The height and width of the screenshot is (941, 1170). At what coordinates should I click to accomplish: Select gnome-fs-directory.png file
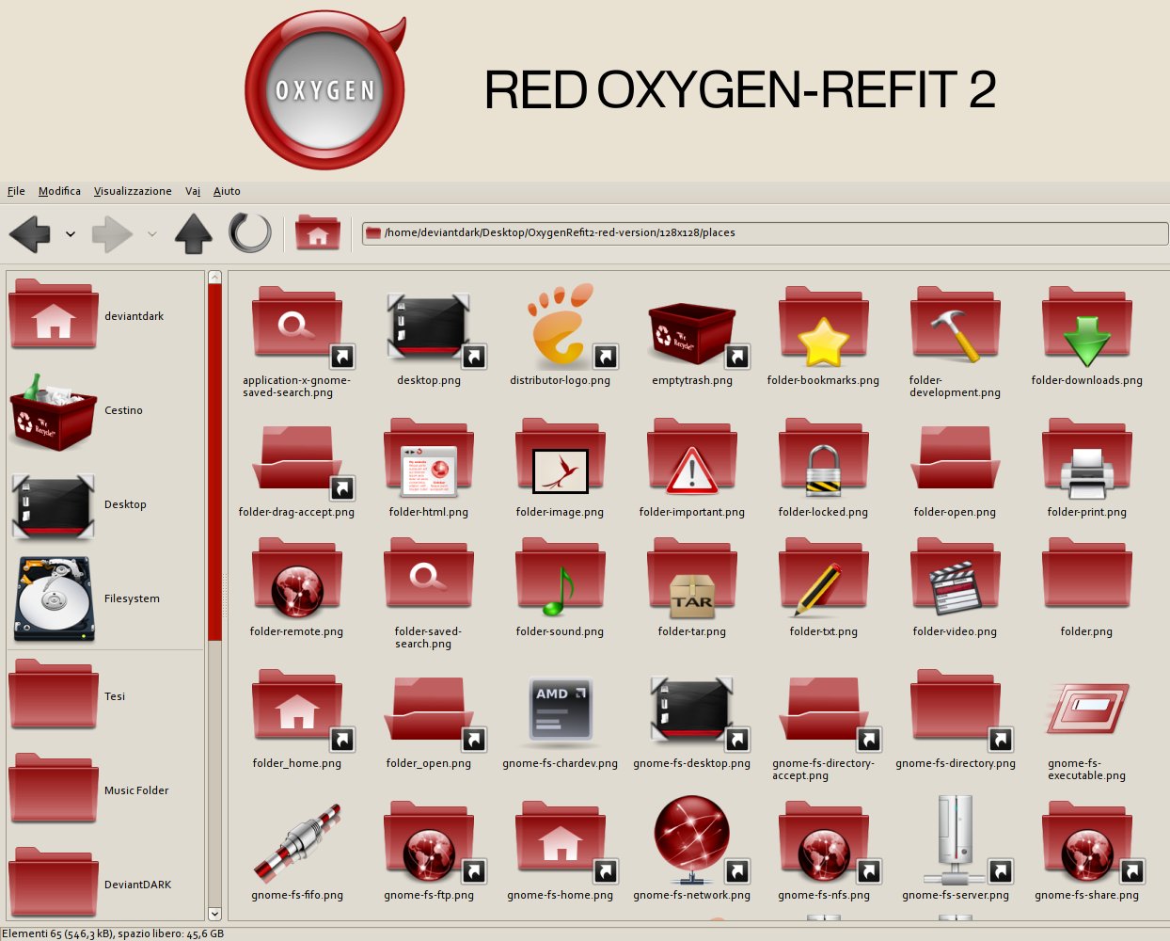(956, 719)
